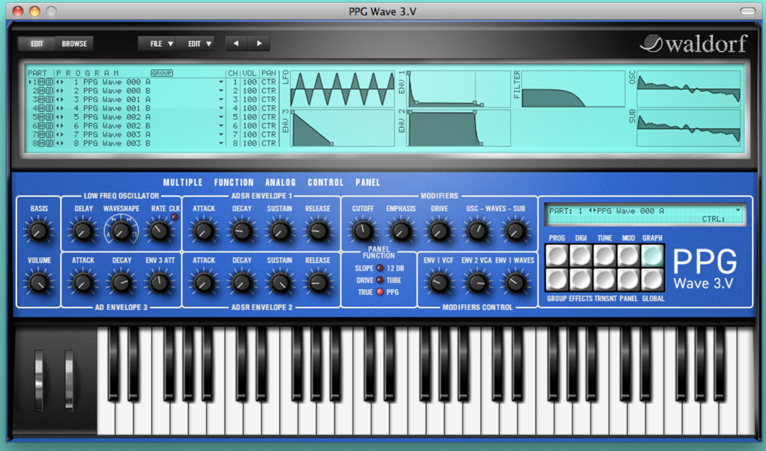Image resolution: width=766 pixels, height=451 pixels.
Task: Click the ENV 3 envelope graph
Action: click(x=342, y=128)
